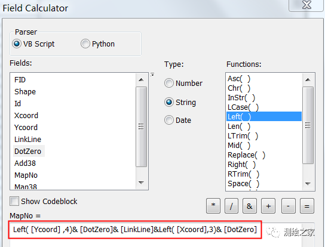The width and height of the screenshot is (325, 247).
Task: Click Functions list scroll down arrow
Action: coord(308,184)
